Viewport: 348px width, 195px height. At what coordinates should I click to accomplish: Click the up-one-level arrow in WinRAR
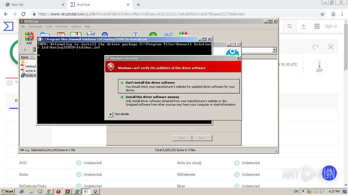(25, 50)
